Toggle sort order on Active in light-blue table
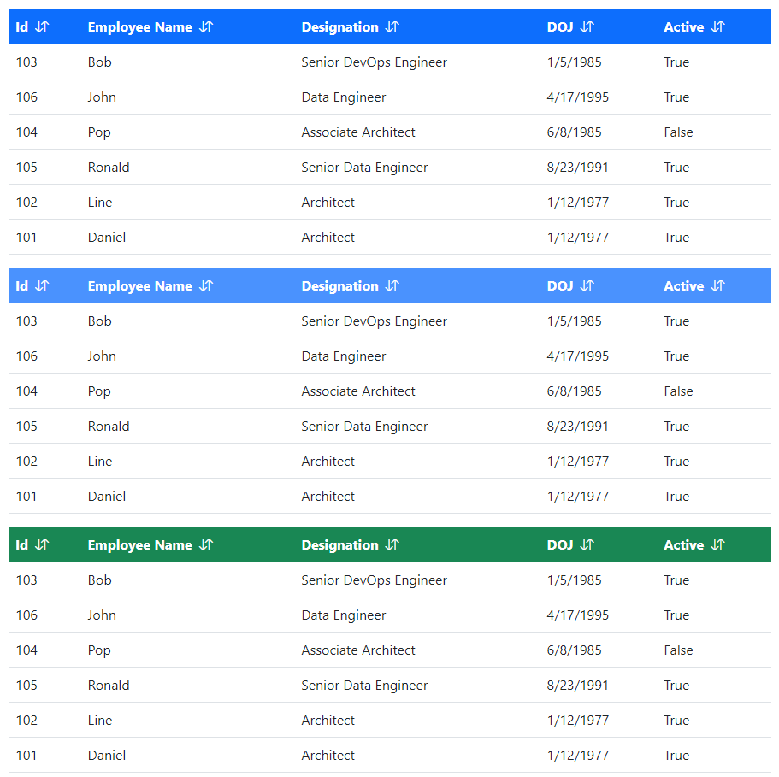The width and height of the screenshot is (779, 777). tap(717, 285)
